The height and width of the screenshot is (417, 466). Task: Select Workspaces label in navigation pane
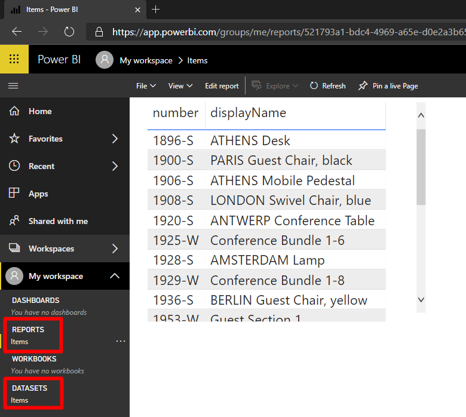point(51,249)
